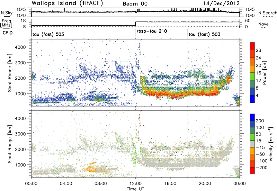Click the date '14/Dec/2012'
The width and height of the screenshot is (277, 191).
pyautogui.click(x=221, y=3)
